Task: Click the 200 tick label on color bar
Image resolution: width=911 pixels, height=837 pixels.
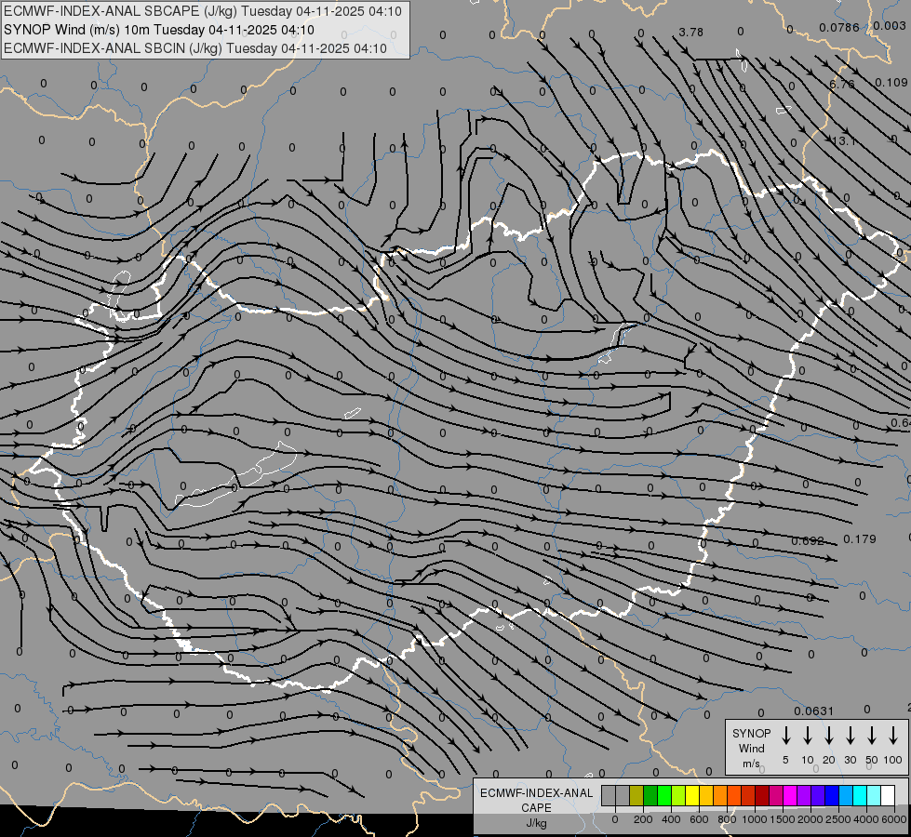Action: tap(643, 819)
